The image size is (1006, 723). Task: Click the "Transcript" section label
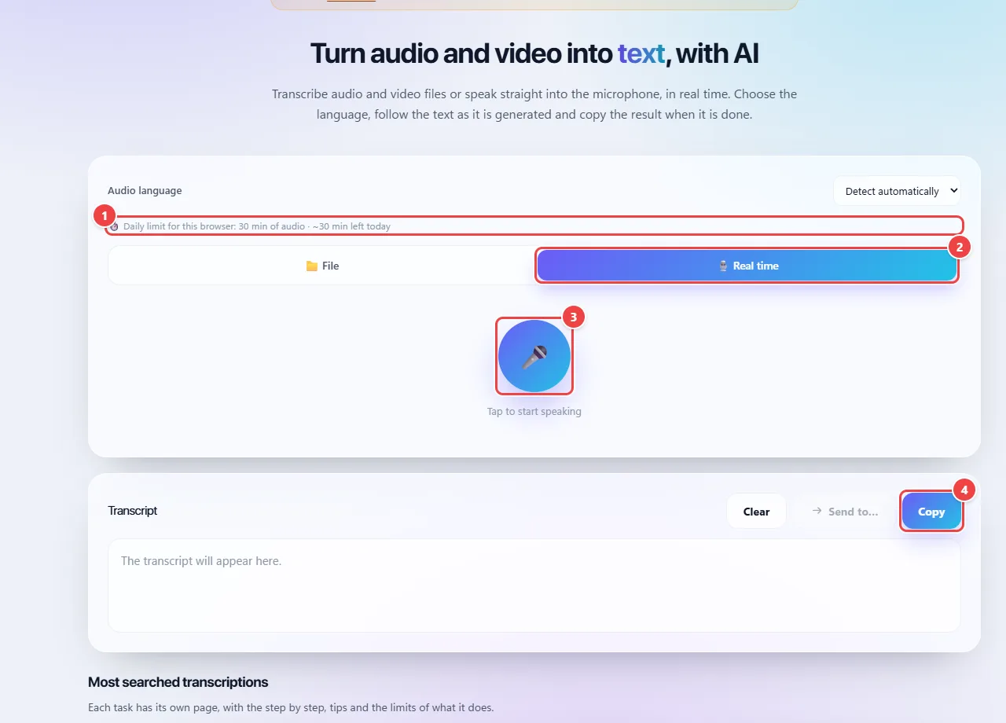133,511
